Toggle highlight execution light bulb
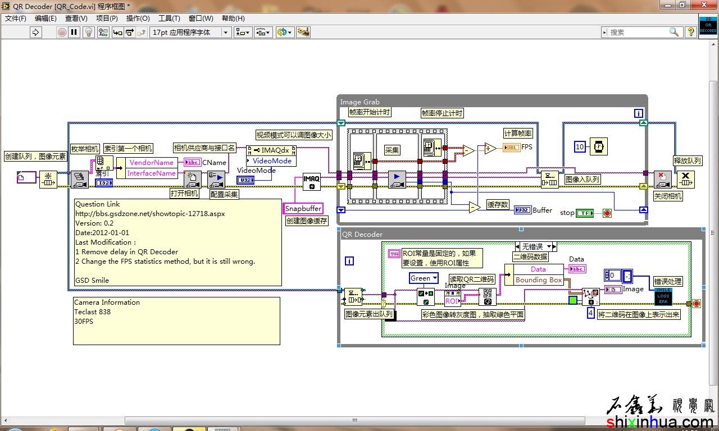Viewport: 719px width, 431px height. pyautogui.click(x=88, y=33)
